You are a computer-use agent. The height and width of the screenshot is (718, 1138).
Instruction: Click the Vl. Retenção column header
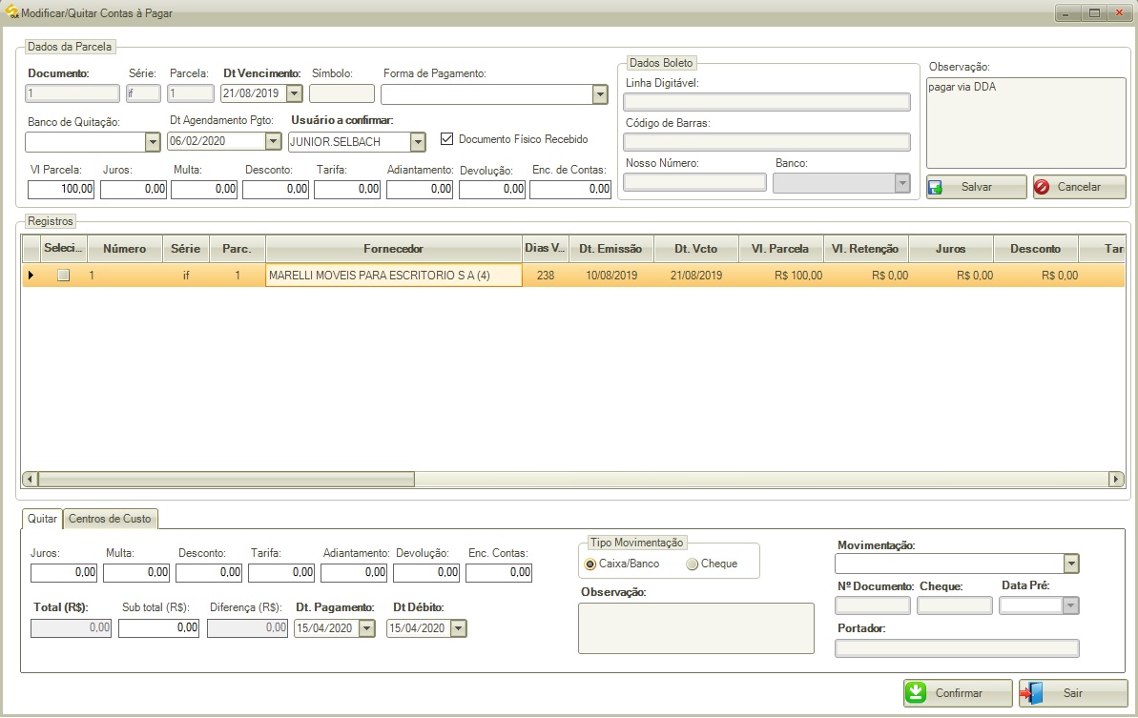click(x=865, y=248)
